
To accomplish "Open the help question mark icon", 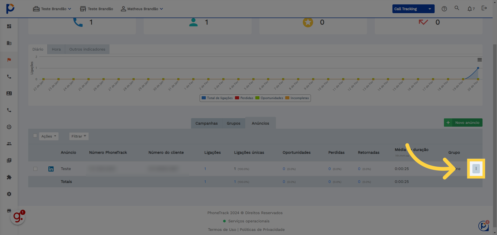I will [x=444, y=9].
